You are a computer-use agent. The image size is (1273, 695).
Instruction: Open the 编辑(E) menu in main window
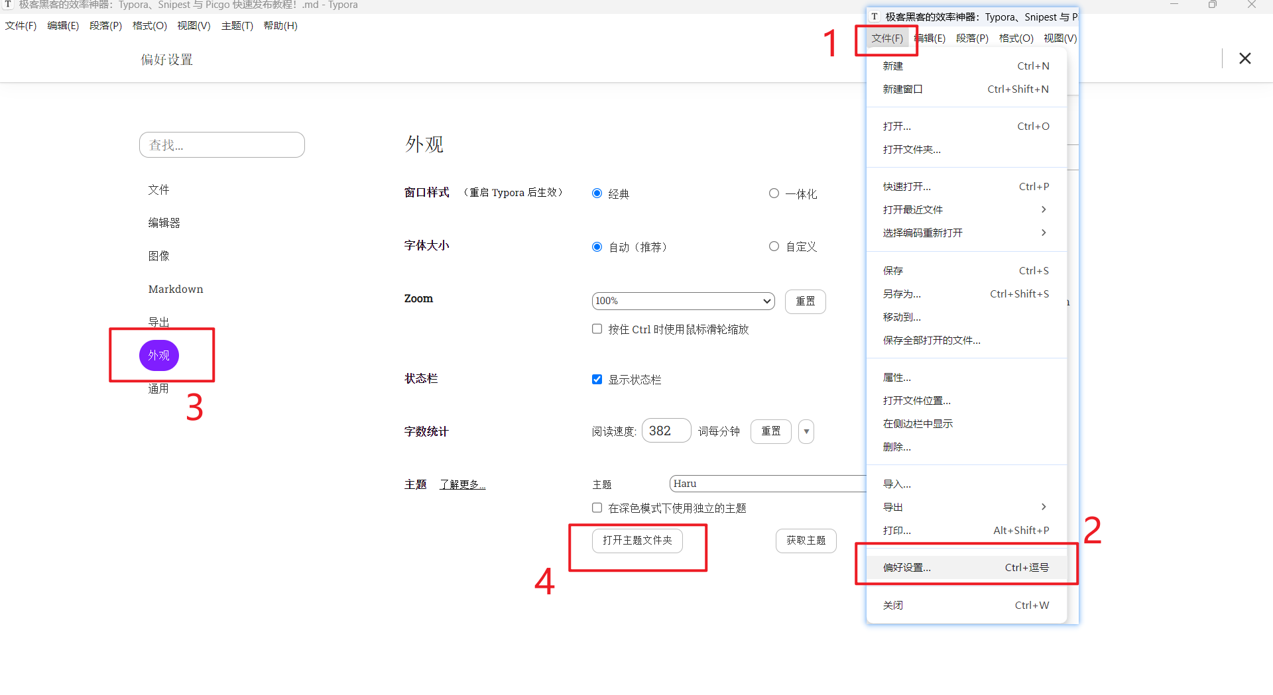pyautogui.click(x=63, y=26)
